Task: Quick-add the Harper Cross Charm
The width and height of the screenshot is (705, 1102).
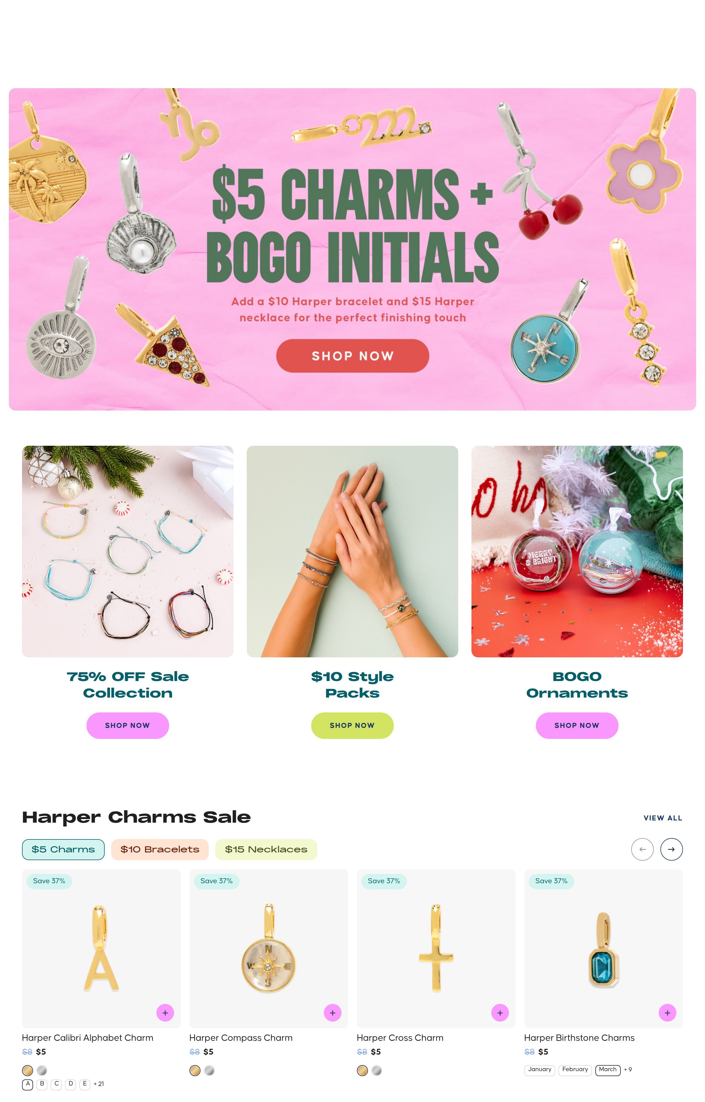Action: tap(500, 1013)
